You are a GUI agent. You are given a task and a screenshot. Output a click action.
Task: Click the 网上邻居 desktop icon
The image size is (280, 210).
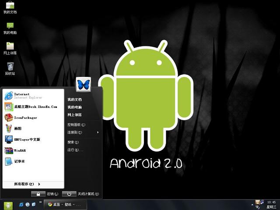10,49
